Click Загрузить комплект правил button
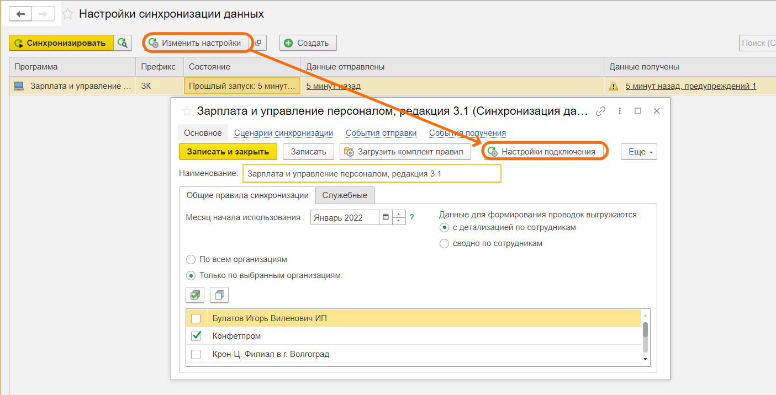Screen dimensions: 776x395 pyautogui.click(x=405, y=152)
